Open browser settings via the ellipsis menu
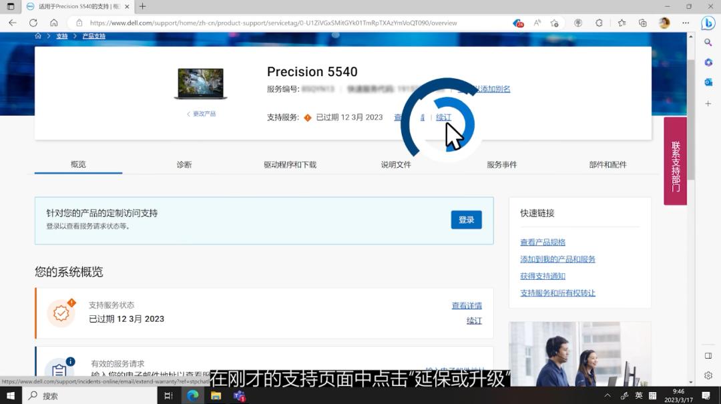The height and width of the screenshot is (404, 721). click(686, 22)
